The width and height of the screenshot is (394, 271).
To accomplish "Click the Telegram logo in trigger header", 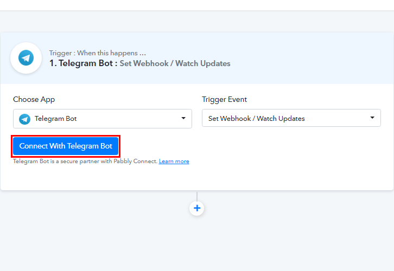I will pos(26,58).
